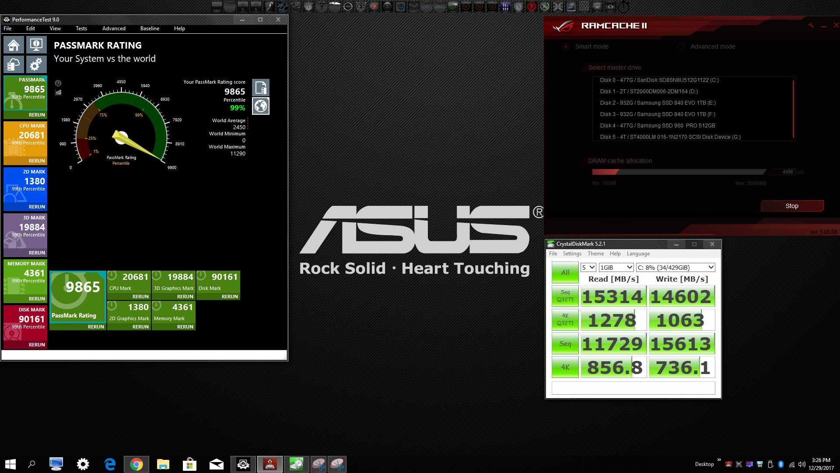
Task: Click the volume speaker tray icon
Action: tap(801, 464)
